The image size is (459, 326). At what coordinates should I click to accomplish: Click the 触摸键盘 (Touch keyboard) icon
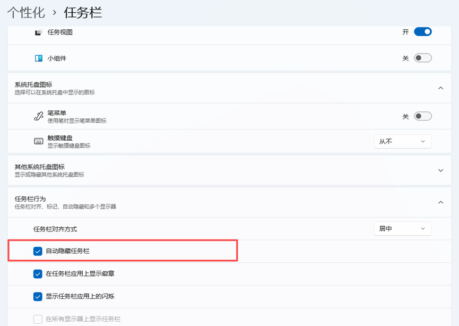[x=38, y=141]
